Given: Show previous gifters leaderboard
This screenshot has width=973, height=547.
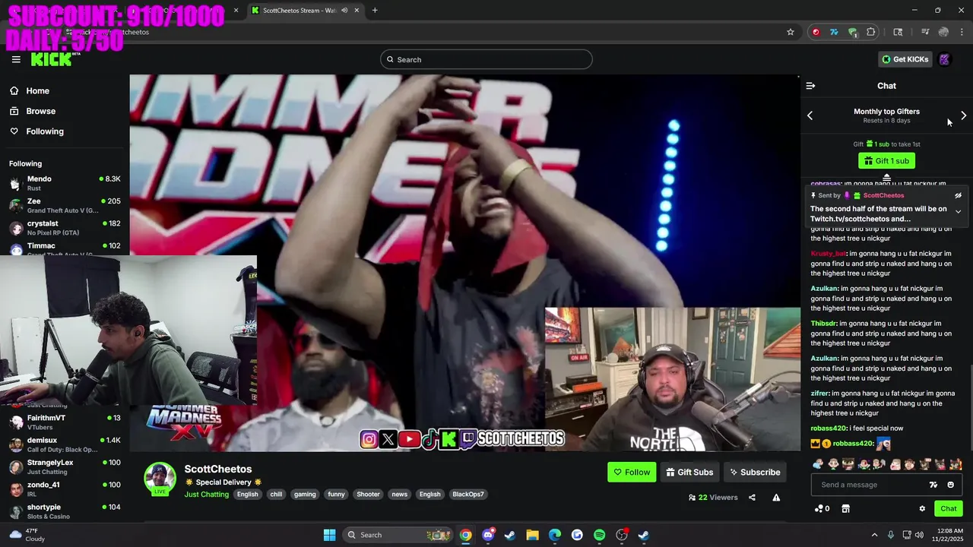Looking at the screenshot, I should tap(810, 115).
